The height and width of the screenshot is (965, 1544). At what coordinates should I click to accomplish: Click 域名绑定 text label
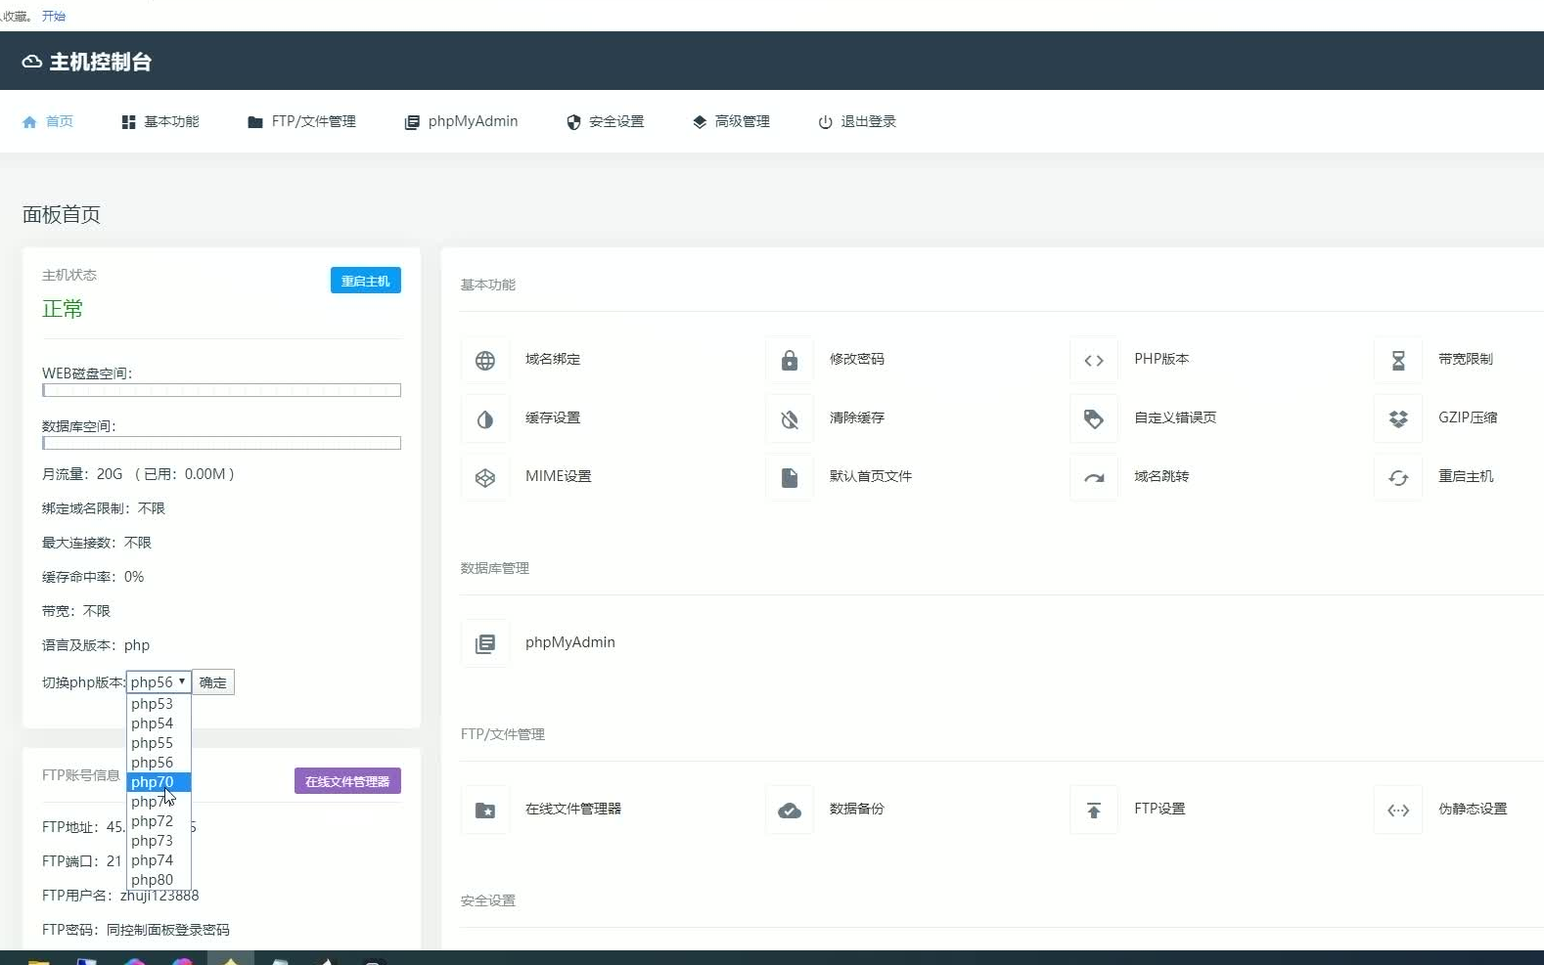pos(553,359)
